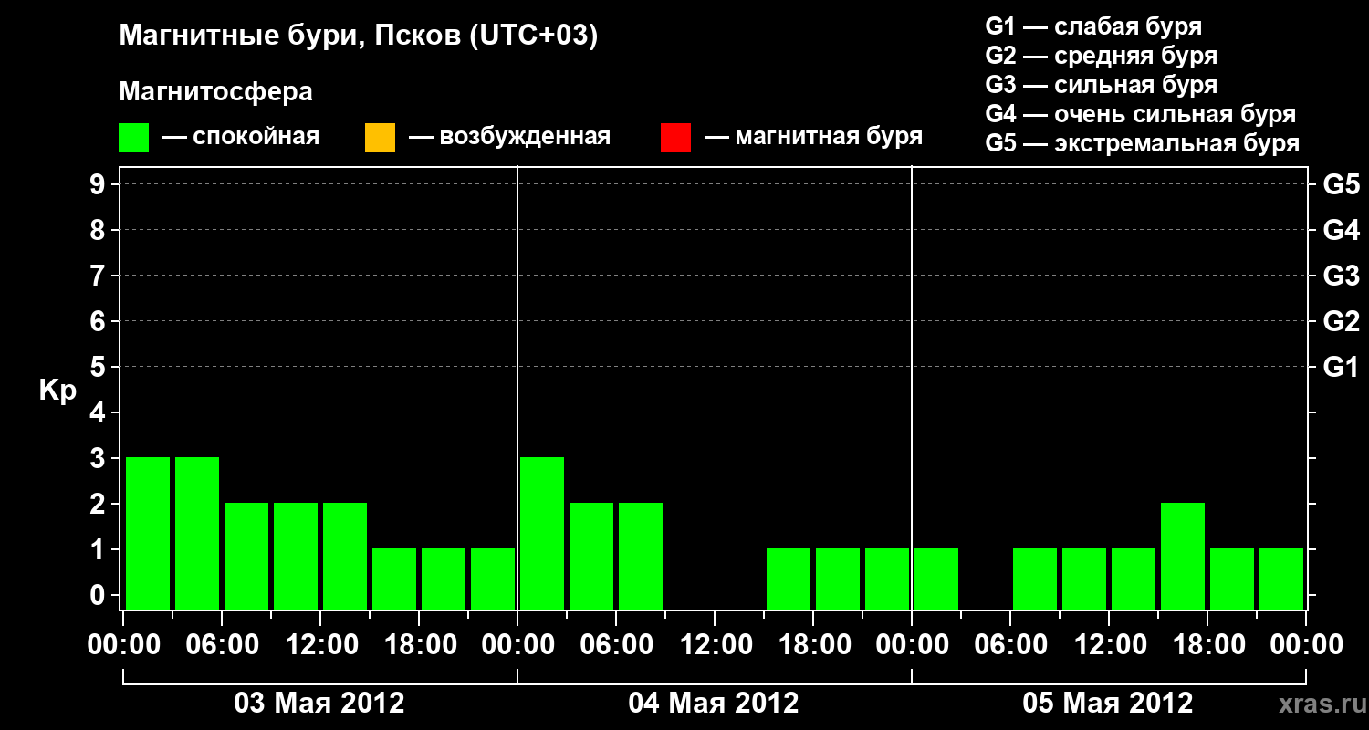The image size is (1369, 730).
Task: Select the 'G4 — очень сильная буря' legend line
Action: click(1141, 114)
